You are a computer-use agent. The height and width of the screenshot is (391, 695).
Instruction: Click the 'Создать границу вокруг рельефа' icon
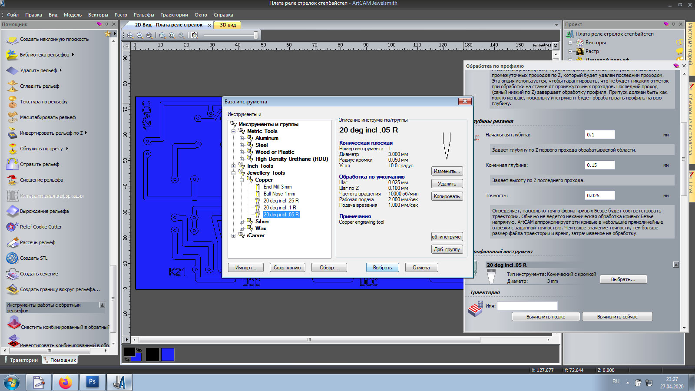point(12,290)
